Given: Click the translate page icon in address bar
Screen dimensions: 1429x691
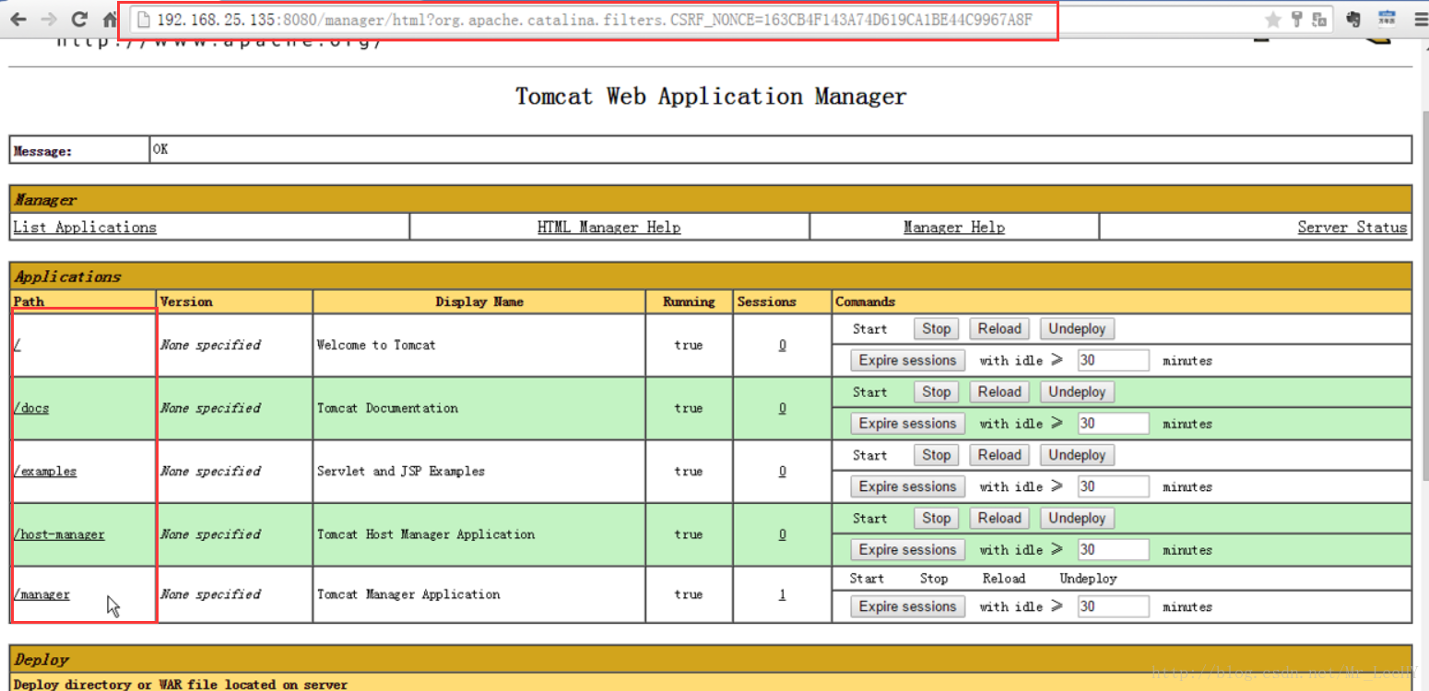Looking at the screenshot, I should (1319, 19).
